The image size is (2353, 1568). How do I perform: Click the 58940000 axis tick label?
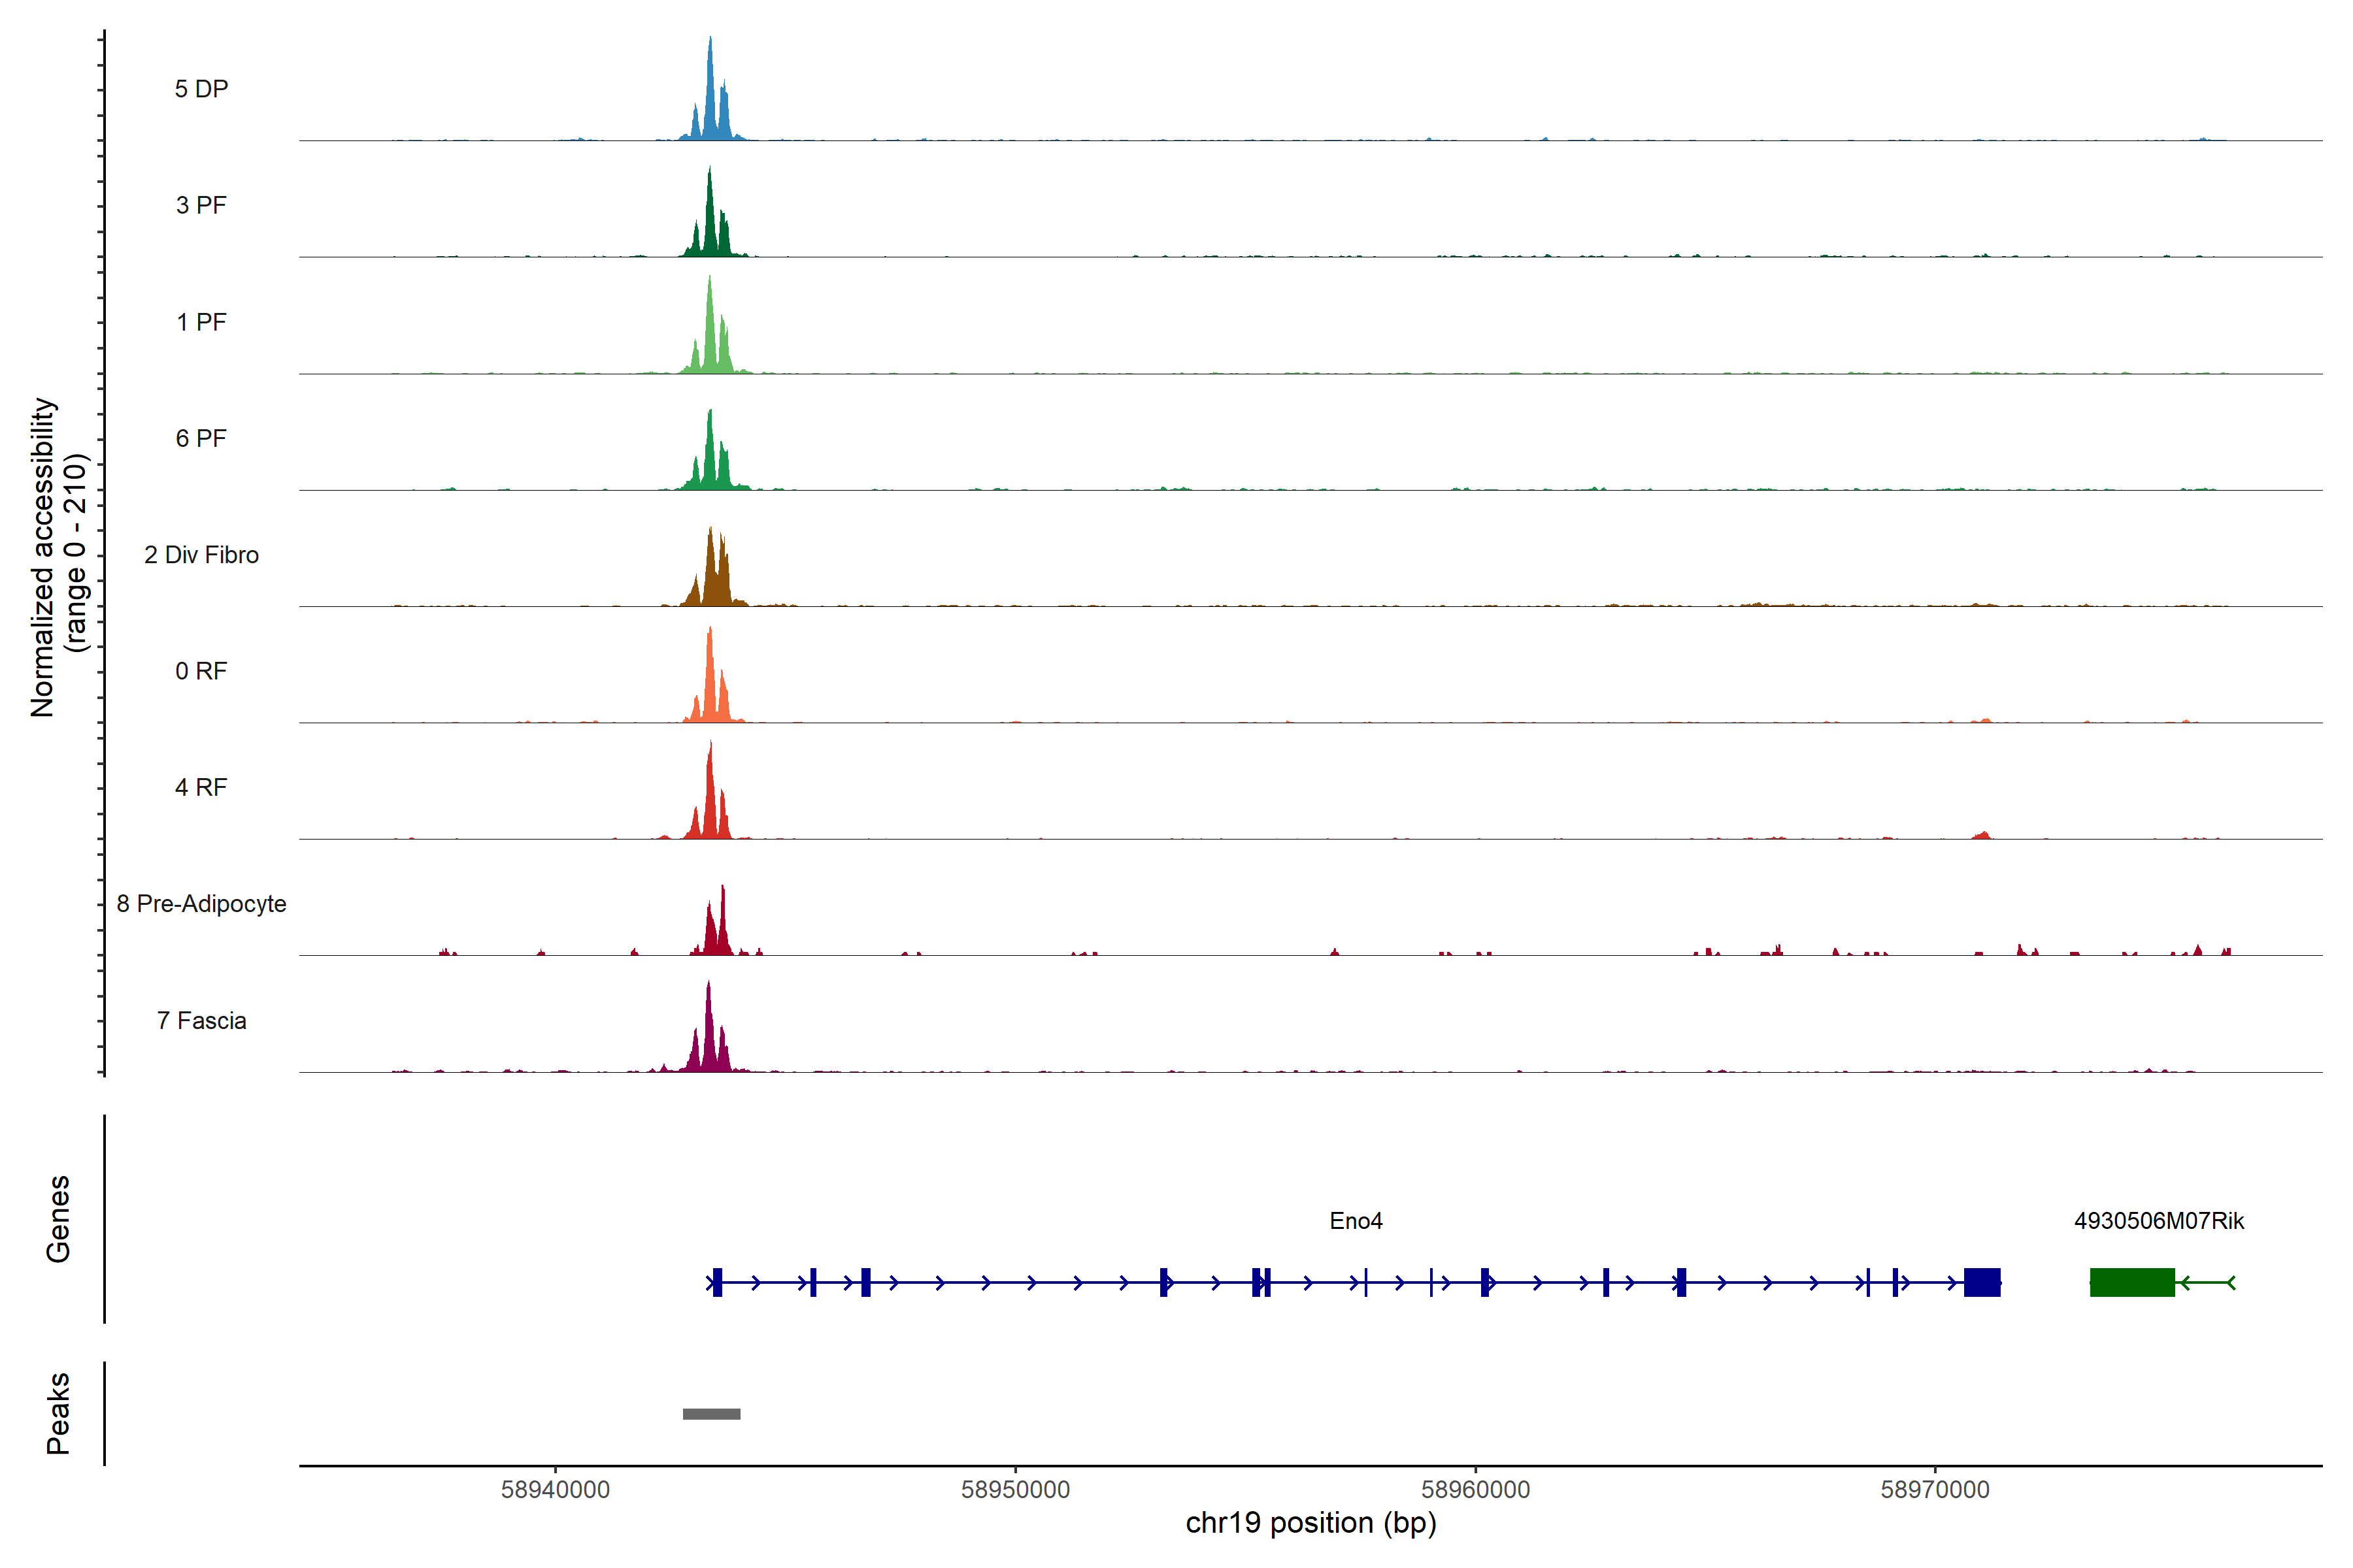pos(555,1489)
